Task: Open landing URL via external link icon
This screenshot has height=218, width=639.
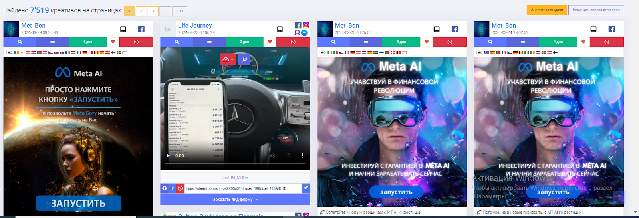Action: click(x=306, y=188)
